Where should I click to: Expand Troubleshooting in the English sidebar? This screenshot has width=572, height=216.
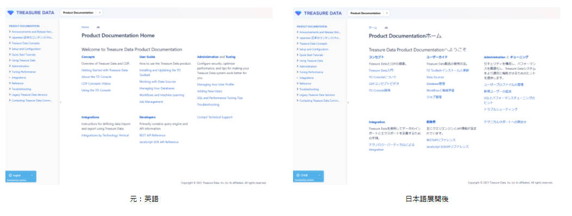coord(20,89)
